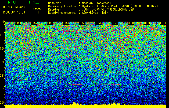
Task: Click the 1053 time marker
Action: tap(50, 23)
